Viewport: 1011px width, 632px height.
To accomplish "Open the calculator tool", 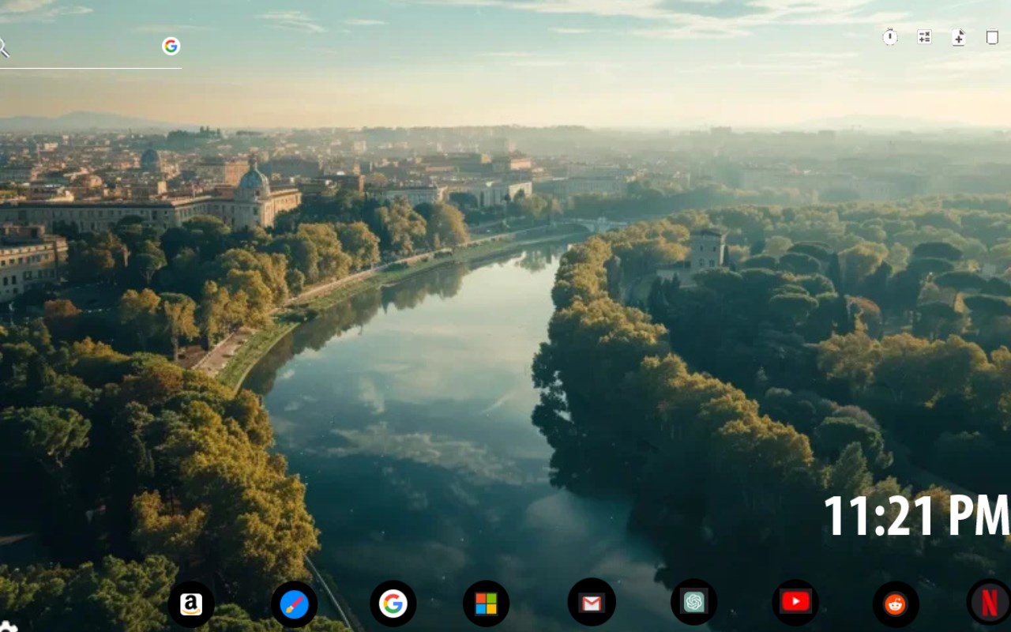I will pyautogui.click(x=924, y=36).
